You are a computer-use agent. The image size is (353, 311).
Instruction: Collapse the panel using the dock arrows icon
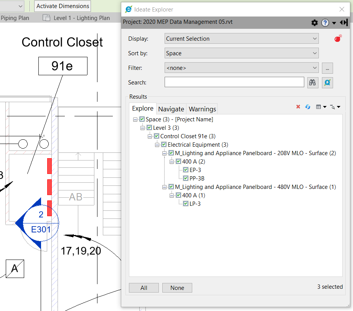click(x=344, y=23)
